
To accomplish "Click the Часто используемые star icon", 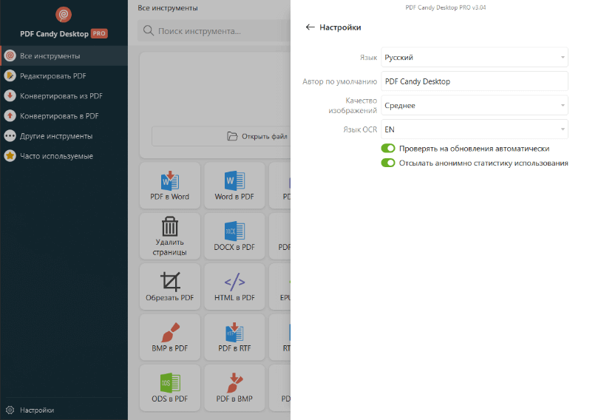I will (10, 156).
